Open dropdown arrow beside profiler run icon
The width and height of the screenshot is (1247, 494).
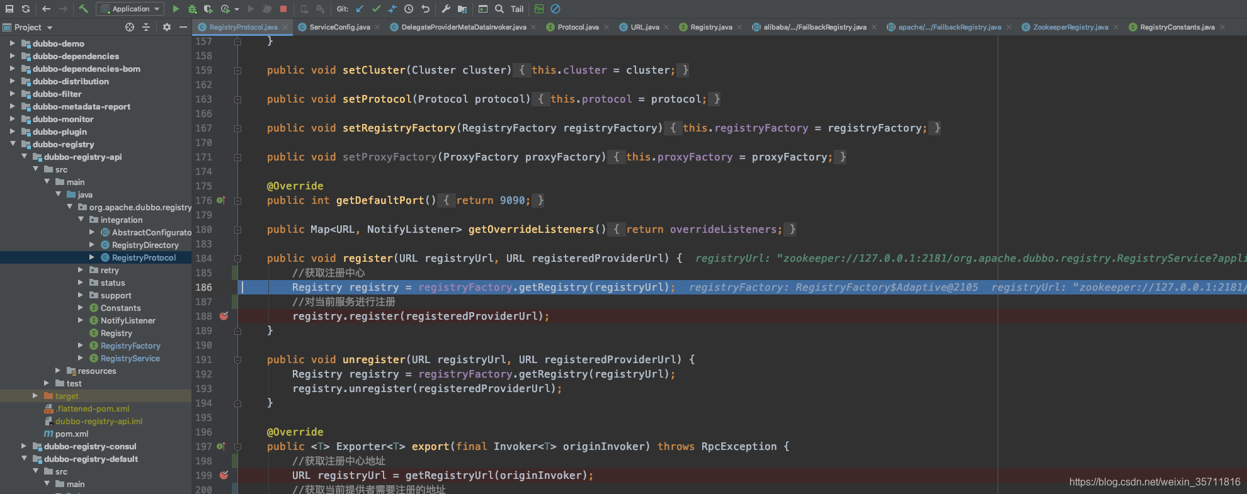click(x=237, y=9)
